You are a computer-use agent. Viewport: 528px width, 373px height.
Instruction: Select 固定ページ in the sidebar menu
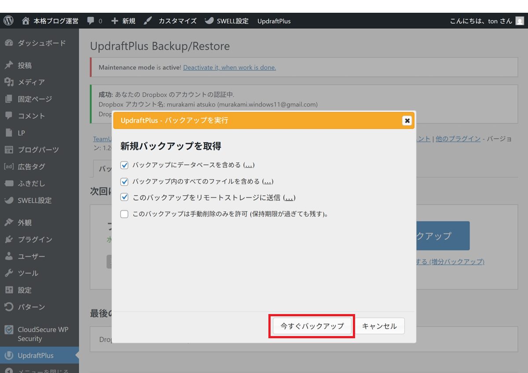click(x=35, y=99)
